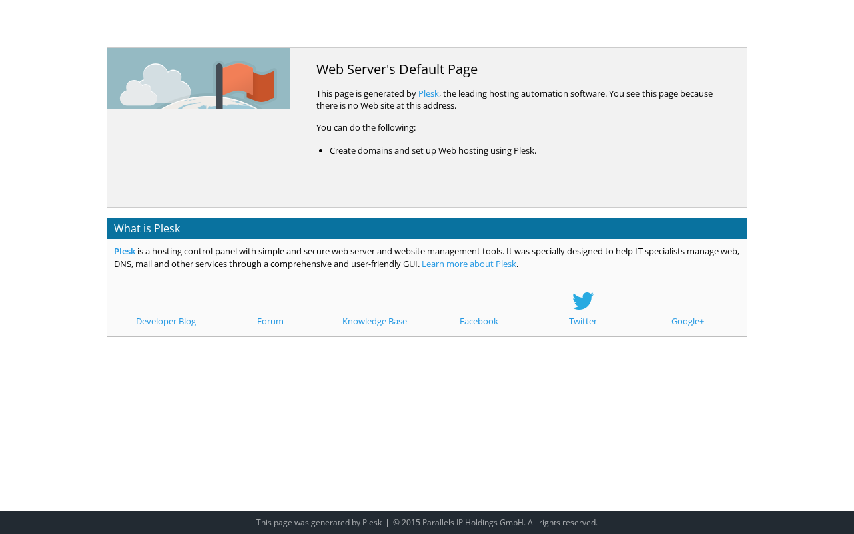Open the Forum link
The height and width of the screenshot is (534, 854).
coord(270,321)
